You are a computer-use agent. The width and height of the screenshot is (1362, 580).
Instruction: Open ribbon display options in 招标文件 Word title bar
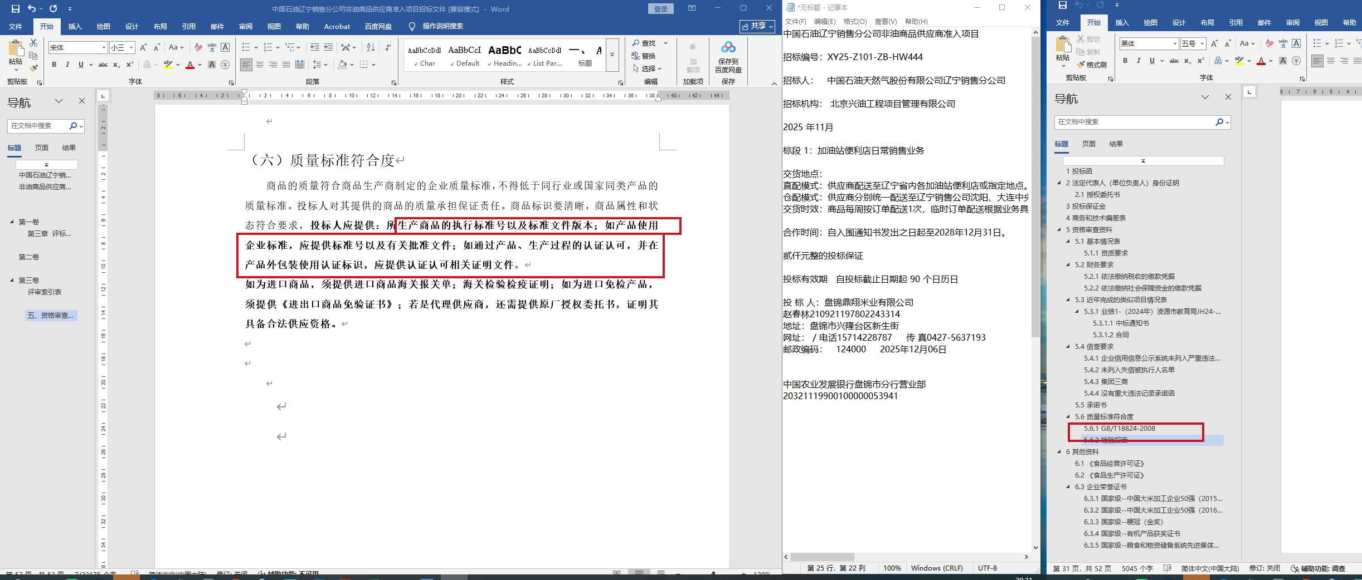692,8
